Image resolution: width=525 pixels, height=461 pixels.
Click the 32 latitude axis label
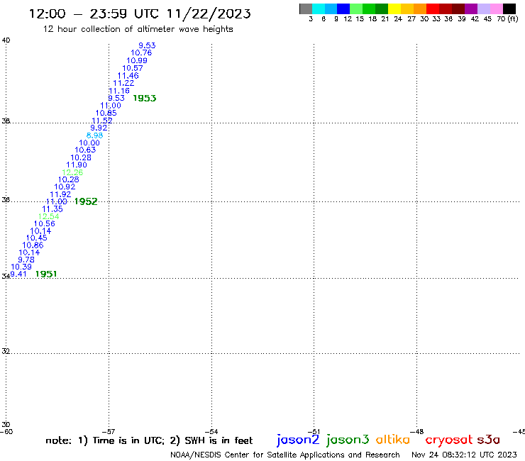[6, 351]
